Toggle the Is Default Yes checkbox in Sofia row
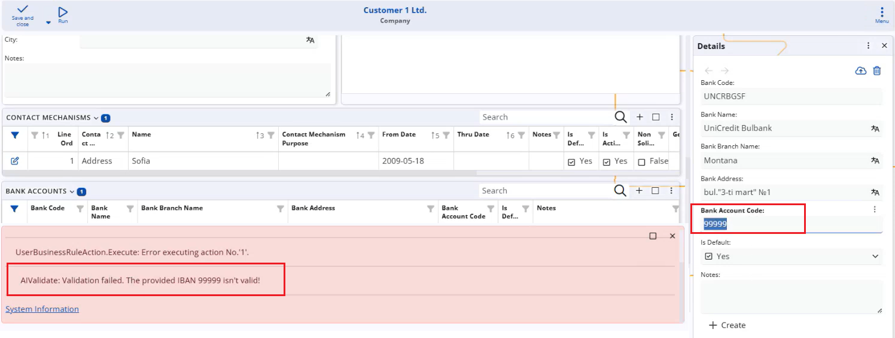895x338 pixels. click(x=571, y=162)
